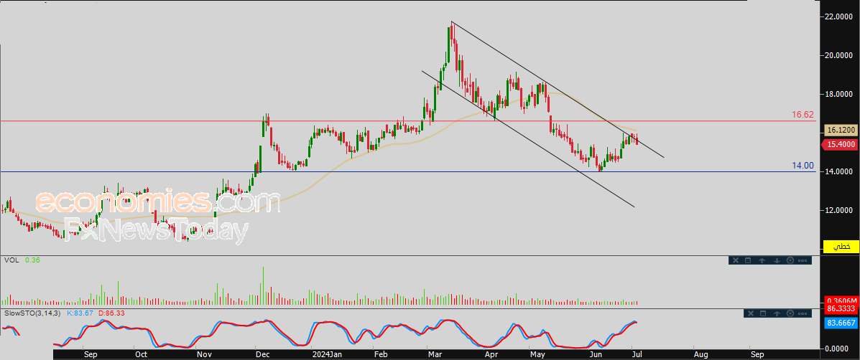This screenshot has height=360, width=860.
Task: Move the VOL panel down
Action: coord(777,260)
